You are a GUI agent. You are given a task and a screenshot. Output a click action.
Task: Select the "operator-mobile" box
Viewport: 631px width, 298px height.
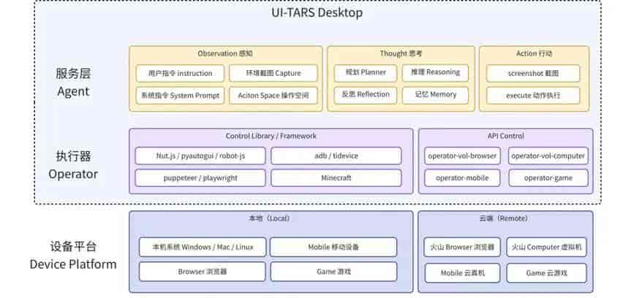coord(462,178)
